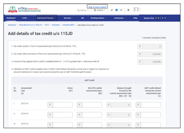Click the Assessment Year (A) column header
Viewport: 184px width, 133px height.
tap(26, 90)
